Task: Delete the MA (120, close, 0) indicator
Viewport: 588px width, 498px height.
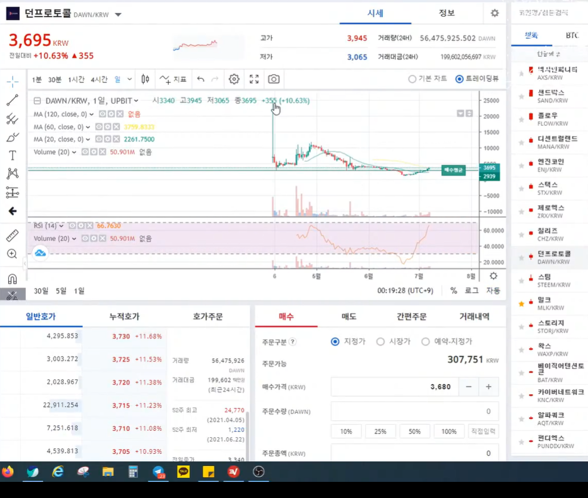Action: pyautogui.click(x=120, y=114)
